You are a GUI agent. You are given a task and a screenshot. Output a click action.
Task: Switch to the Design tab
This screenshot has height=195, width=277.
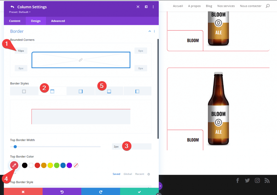tap(36, 21)
